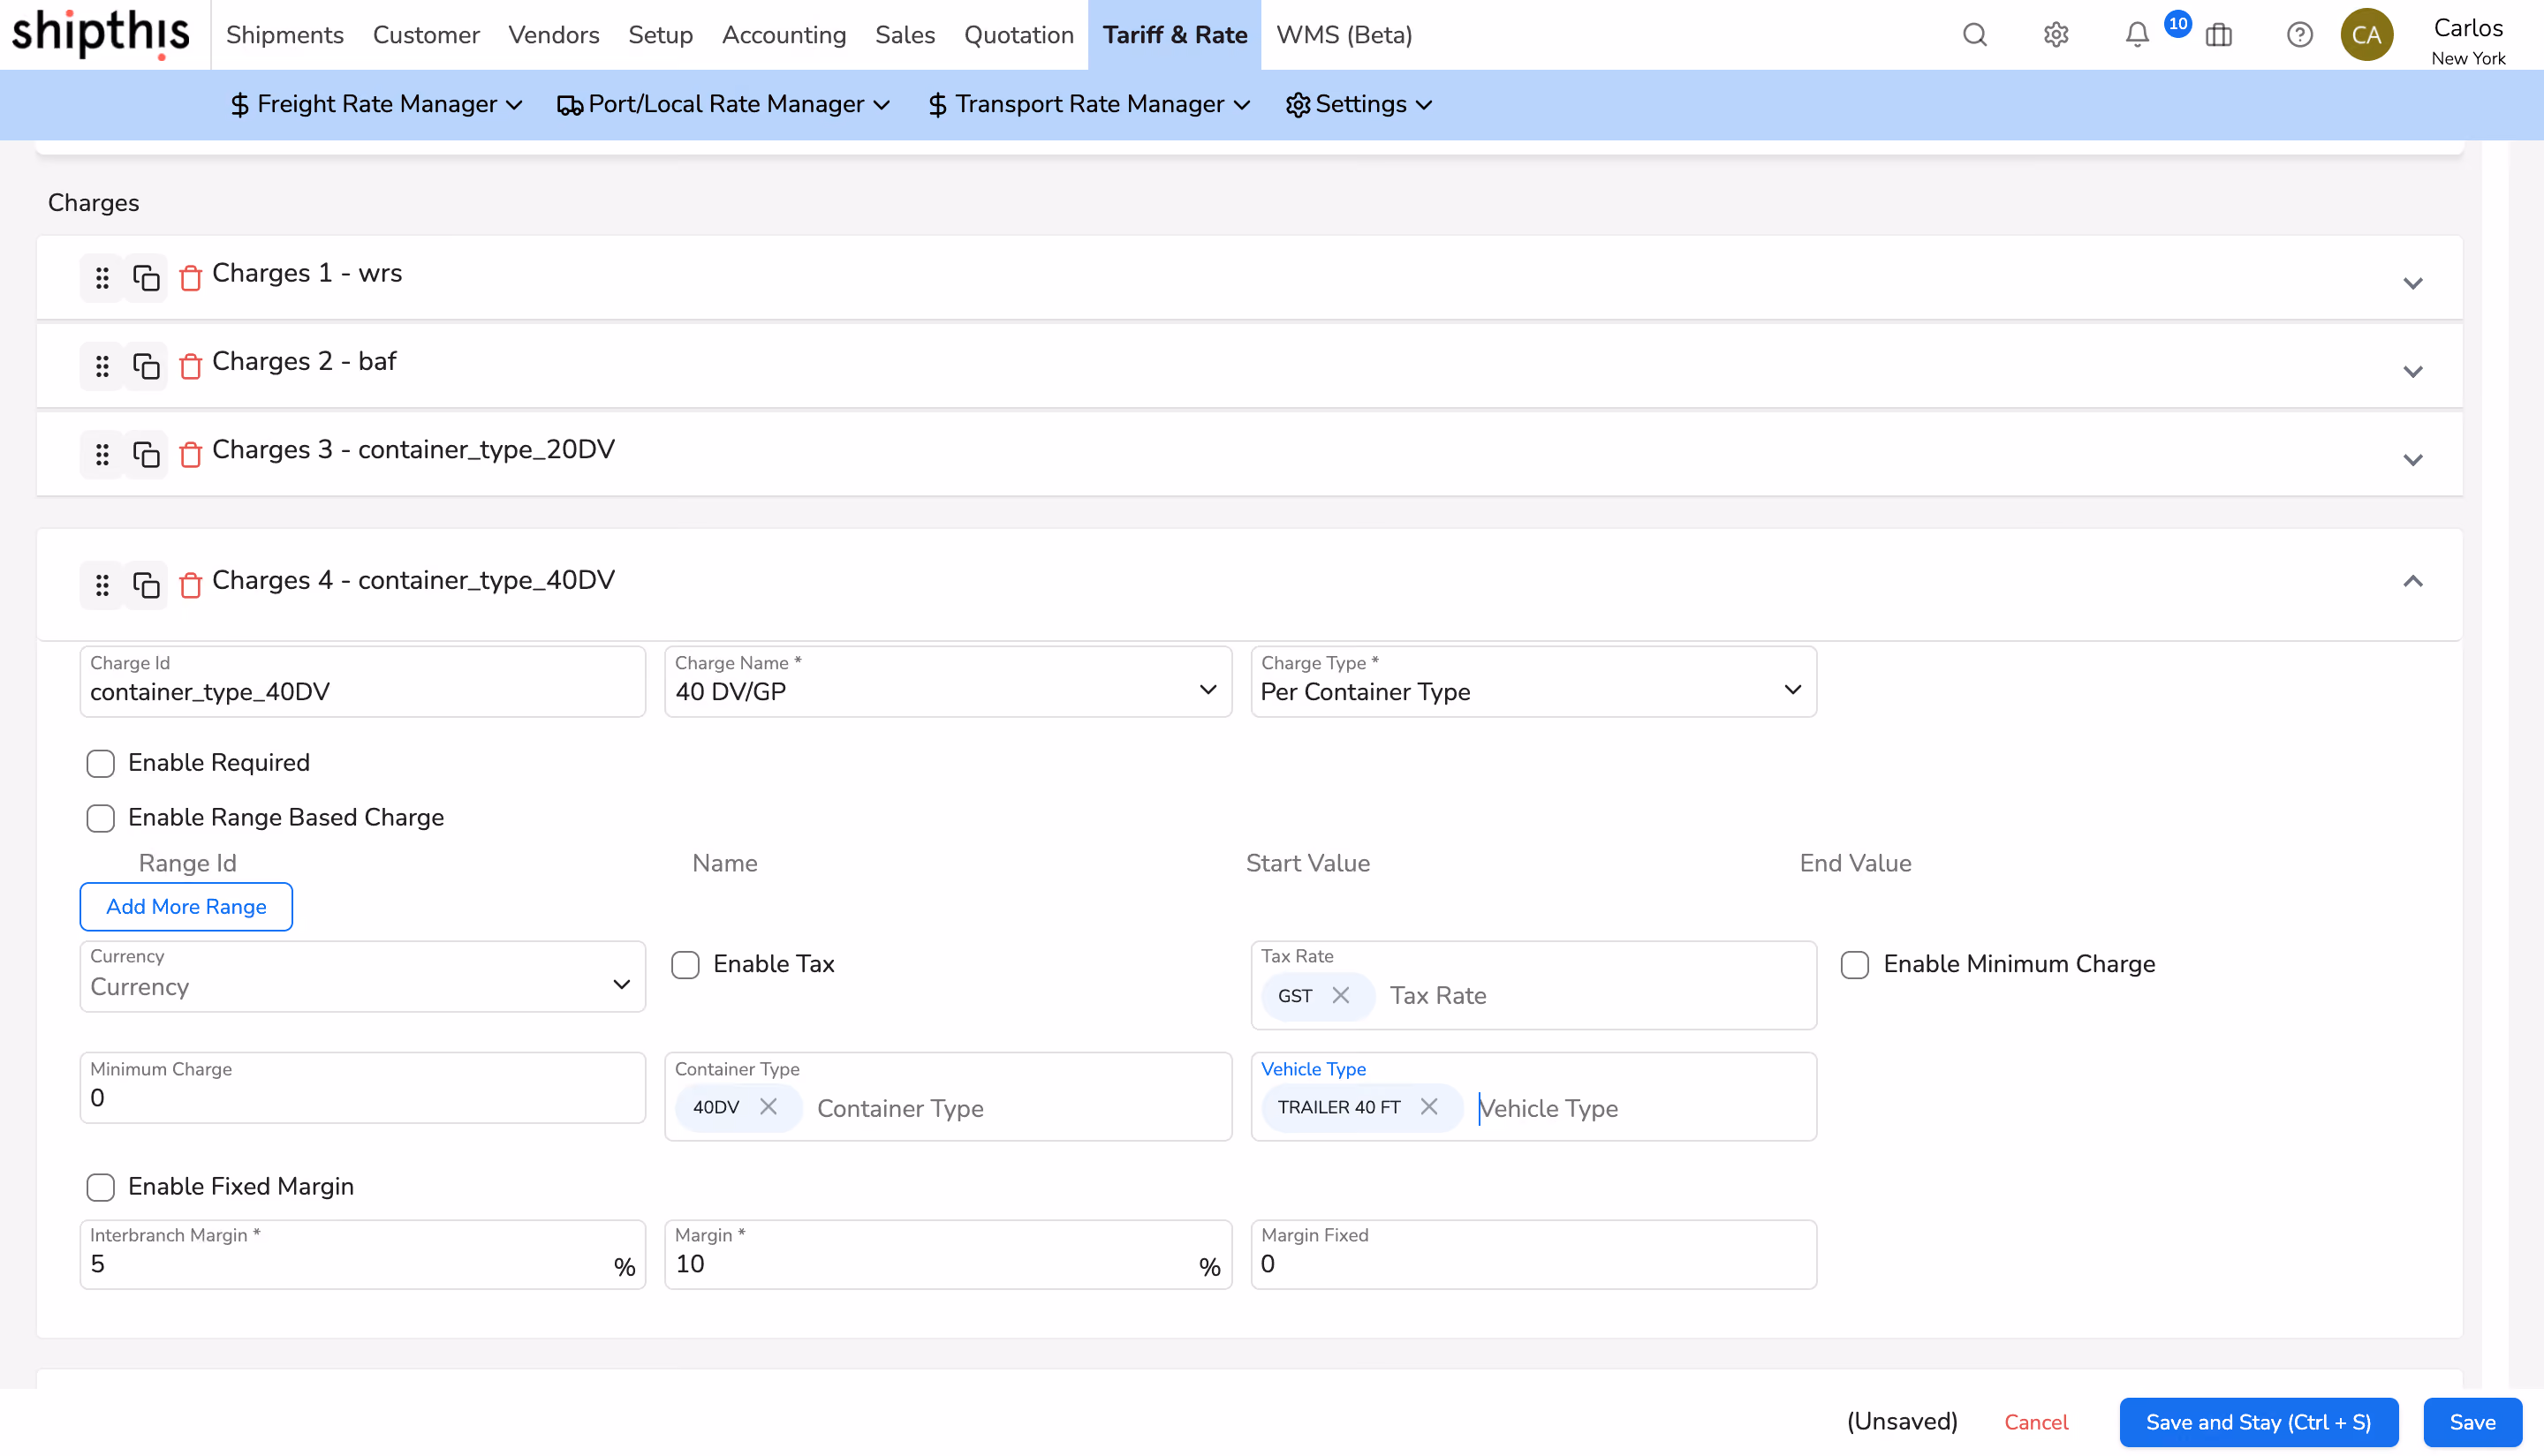Duplicate Charges 4 container_type_40DV
2544x1456 pixels.
click(x=146, y=585)
